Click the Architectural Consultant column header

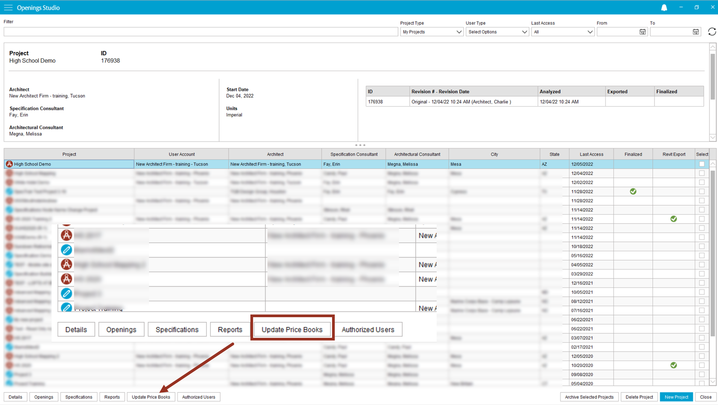click(417, 154)
